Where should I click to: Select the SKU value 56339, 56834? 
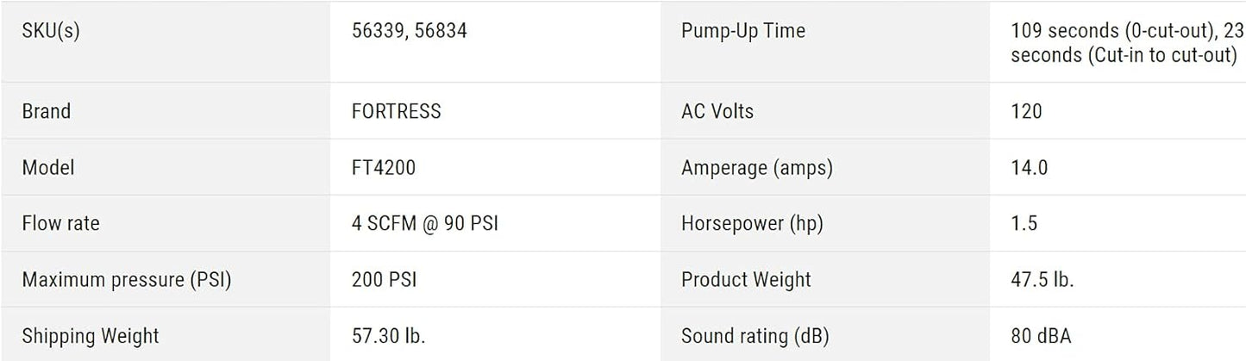[410, 32]
